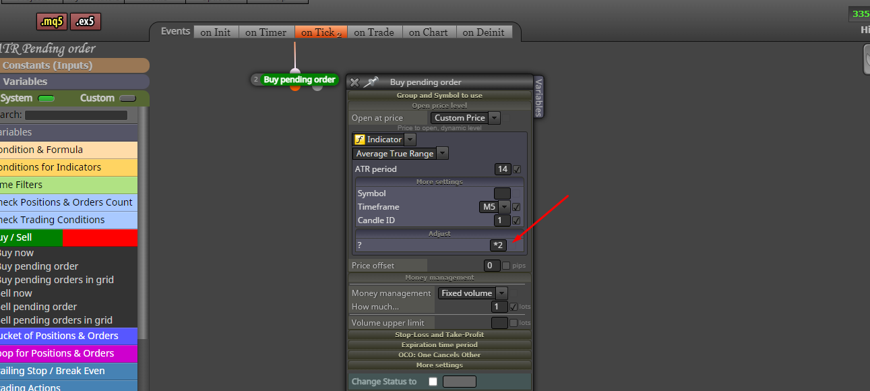
Task: Click the block search field
Action: (x=75, y=115)
